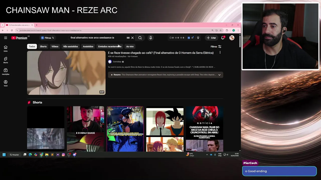Open the Você section in the sidebar
This screenshot has height=180, width=321.
click(x=6, y=83)
